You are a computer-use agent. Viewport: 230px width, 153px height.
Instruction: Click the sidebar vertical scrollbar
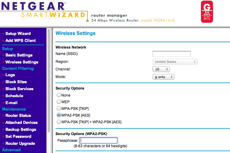coord(49,81)
